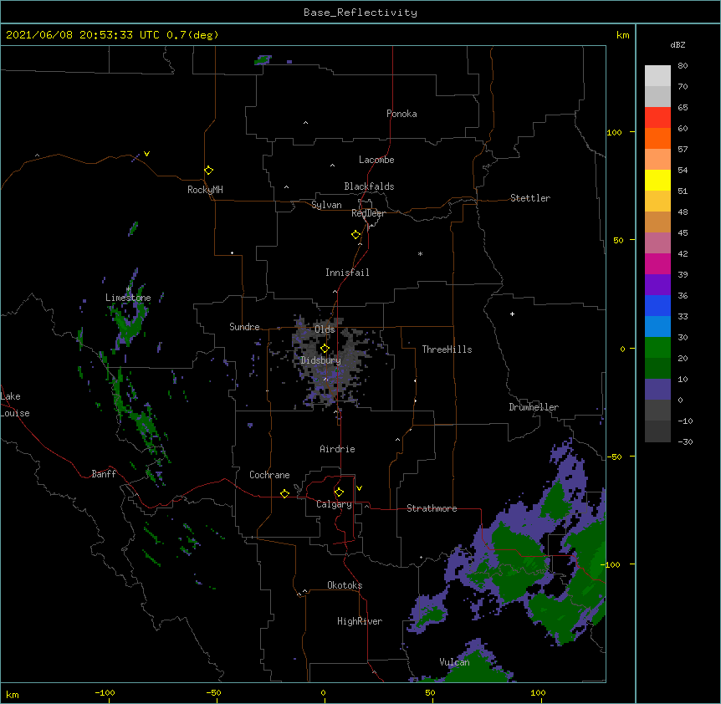Viewport: 721px width, 704px height.
Task: Click the Blackfalds city label
Action: coord(369,186)
